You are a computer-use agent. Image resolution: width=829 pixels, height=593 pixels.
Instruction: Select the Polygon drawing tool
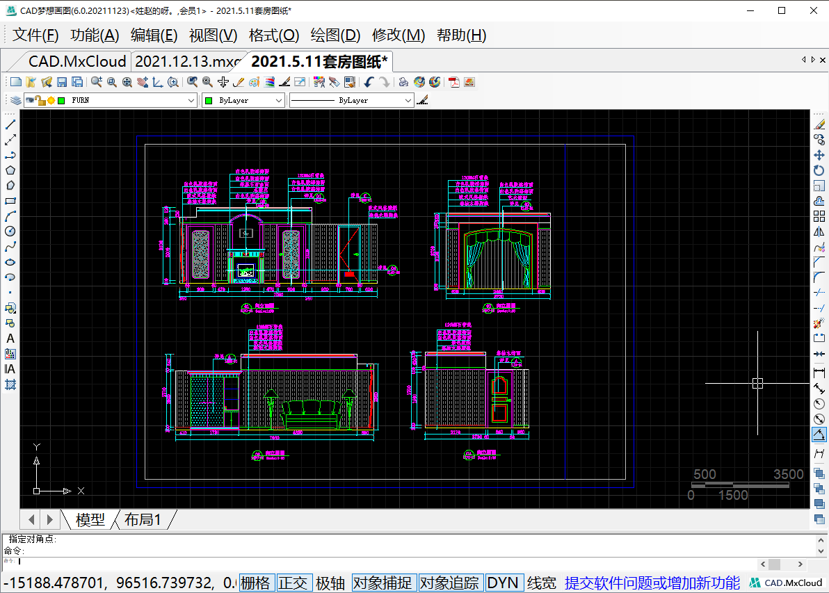[10, 170]
